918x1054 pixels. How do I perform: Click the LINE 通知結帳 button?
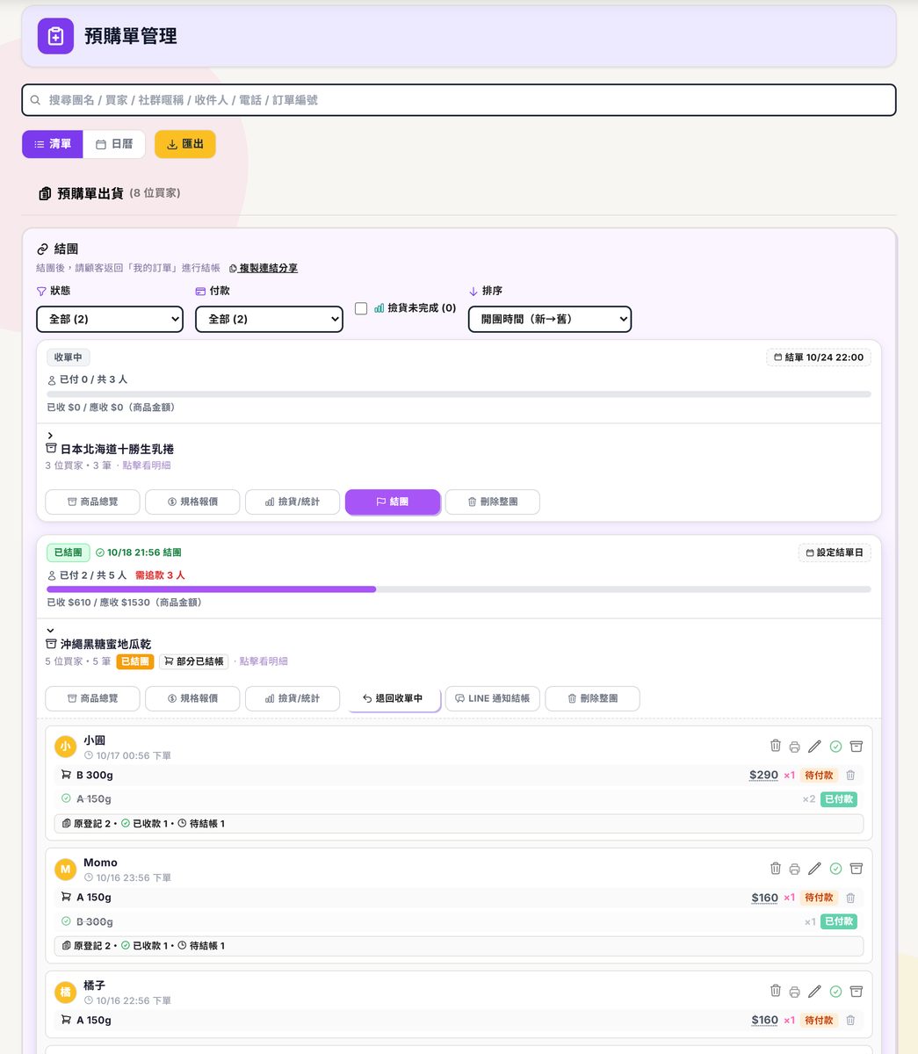pos(493,698)
